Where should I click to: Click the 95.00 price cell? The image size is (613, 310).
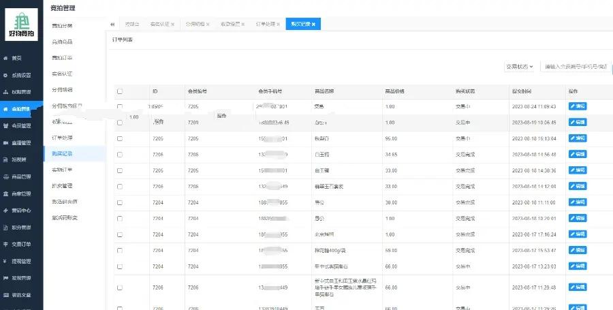point(392,138)
